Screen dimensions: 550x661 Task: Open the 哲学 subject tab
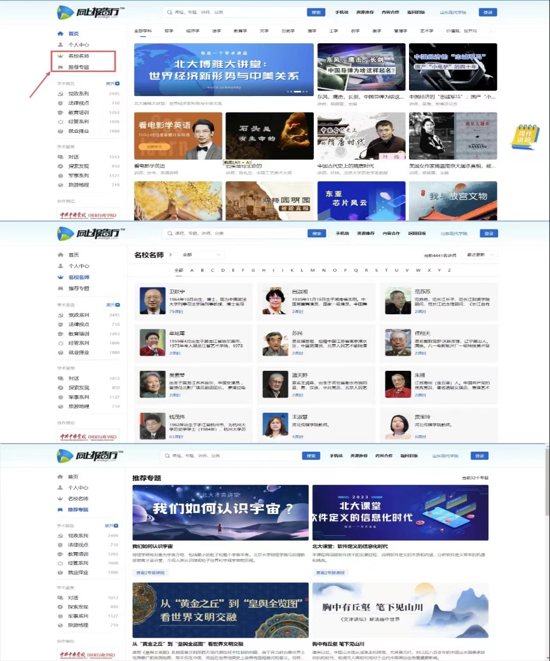(168, 31)
